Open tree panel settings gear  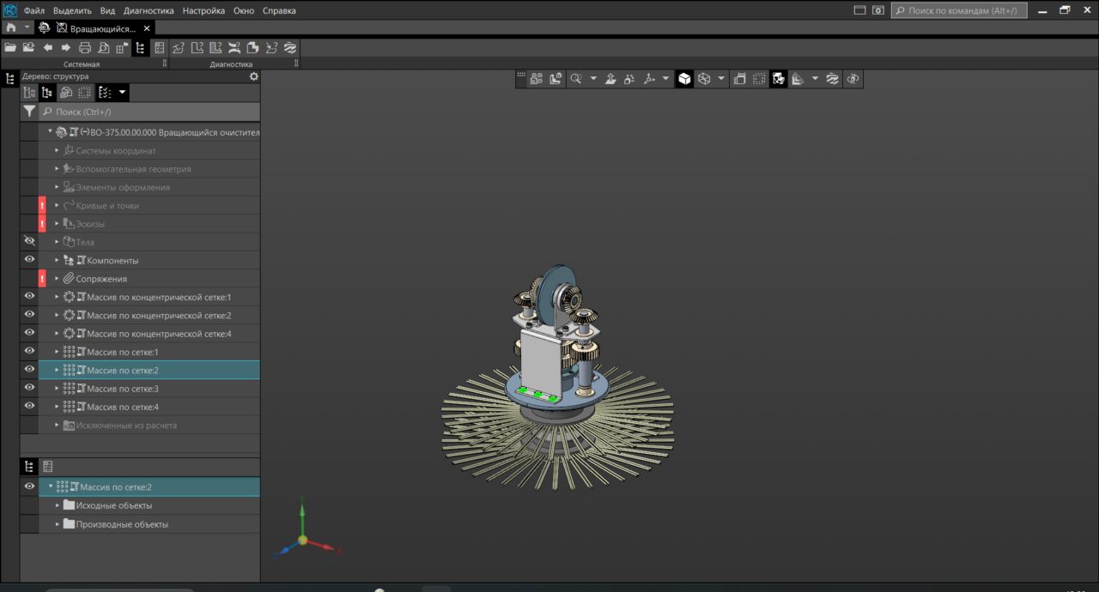click(253, 76)
